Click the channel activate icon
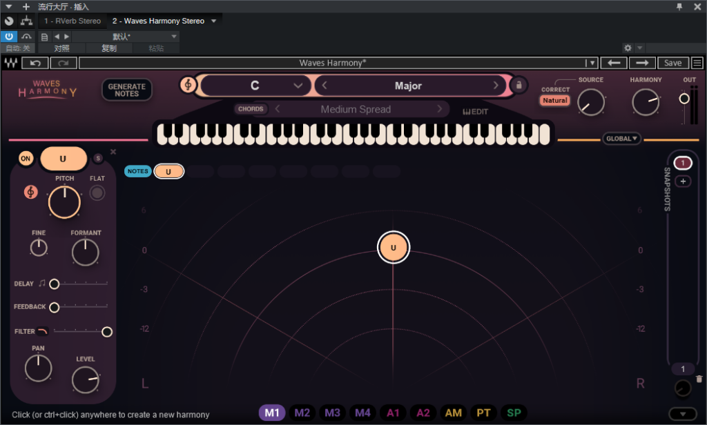Screen dimensions: 707x425 (9, 21)
